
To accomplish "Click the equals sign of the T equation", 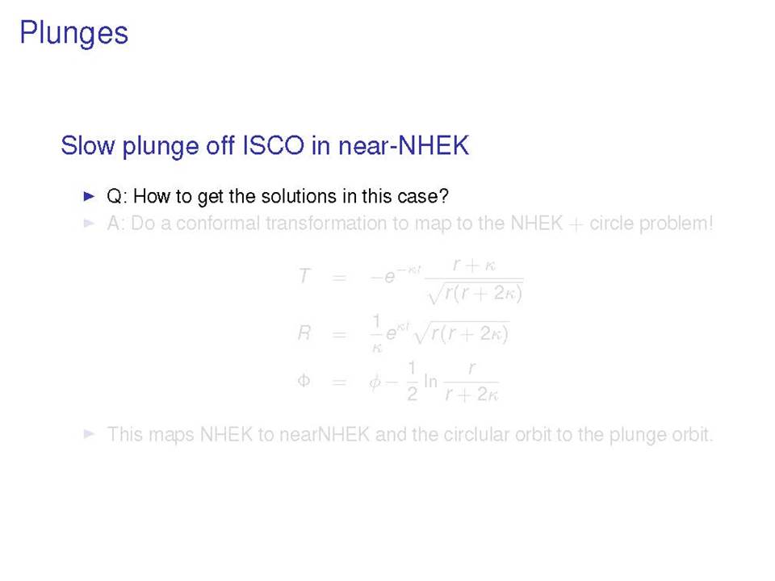I will coord(338,278).
